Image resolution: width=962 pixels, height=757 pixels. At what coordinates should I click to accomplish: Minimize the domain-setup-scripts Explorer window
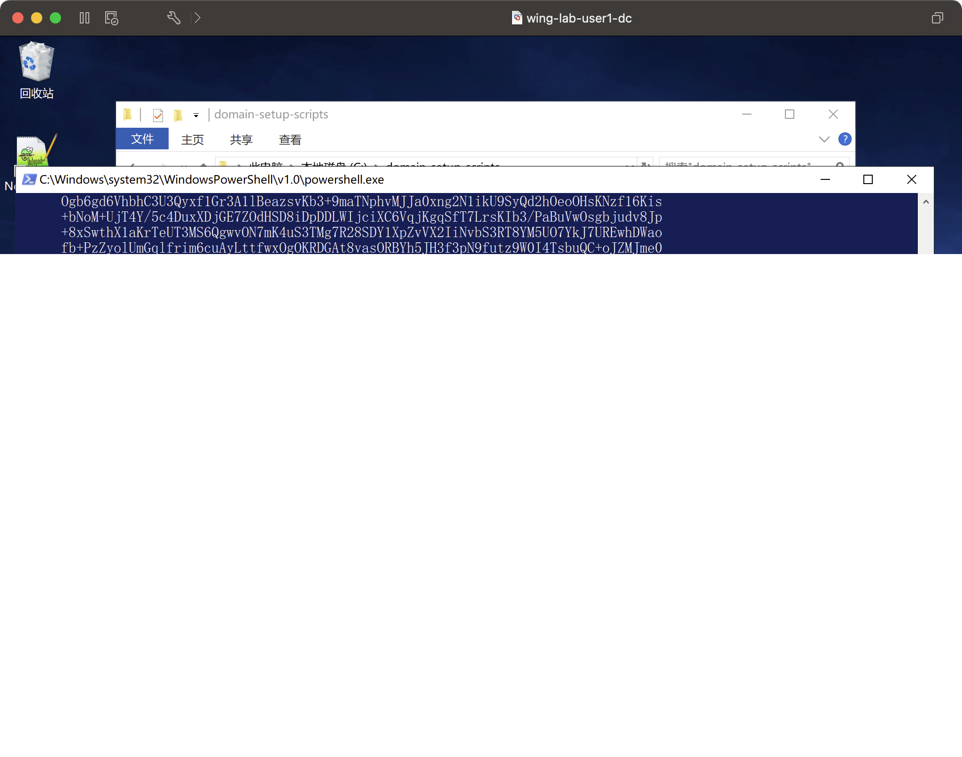point(747,114)
